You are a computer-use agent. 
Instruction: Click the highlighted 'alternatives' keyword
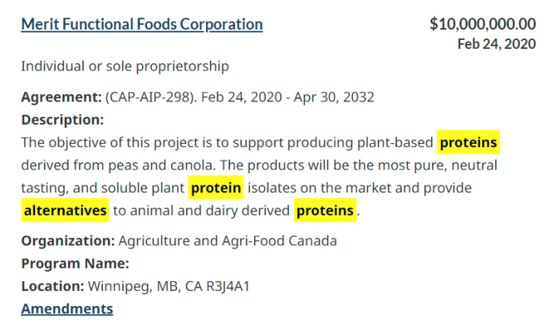65,210
